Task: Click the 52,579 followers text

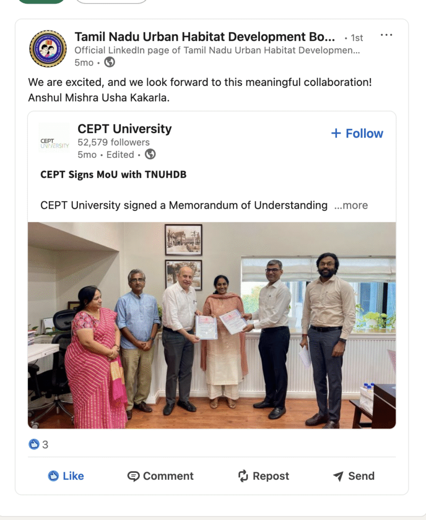Action: click(x=113, y=142)
